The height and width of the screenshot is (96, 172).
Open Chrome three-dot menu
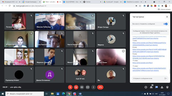pos(170,6)
